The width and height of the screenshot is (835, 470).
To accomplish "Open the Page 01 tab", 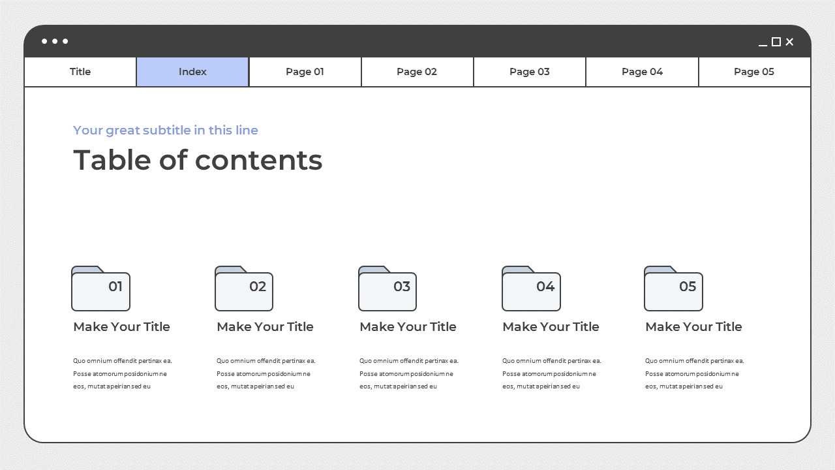I will 305,72.
